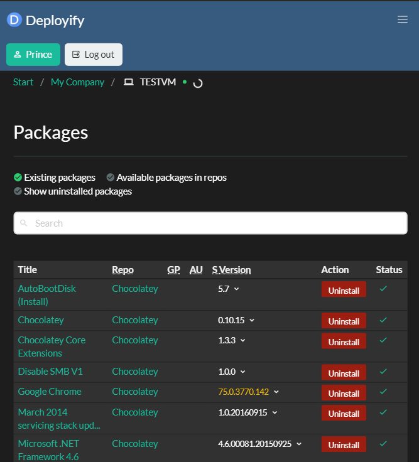Click the status checkmark for AutoBootDisk
This screenshot has width=419, height=462.
383,289
